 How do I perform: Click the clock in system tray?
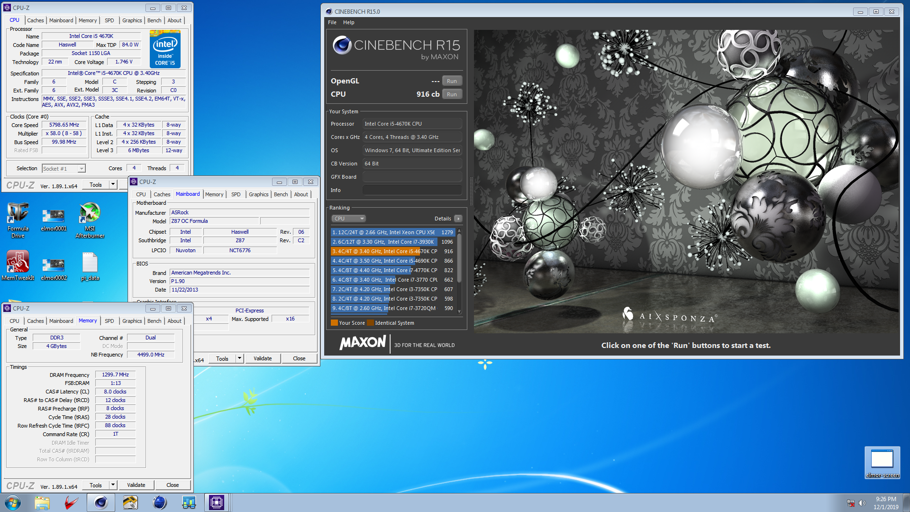pos(885,503)
